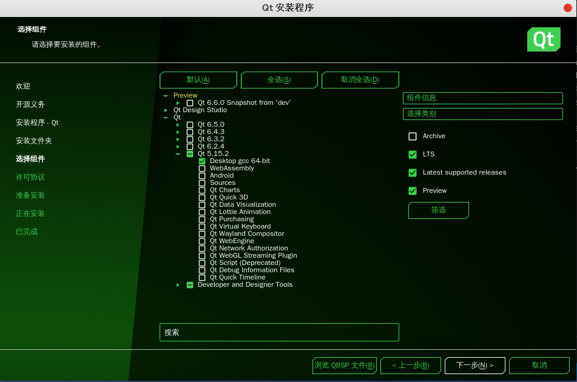Uncheck Latest supported releases checkbox

[413, 173]
